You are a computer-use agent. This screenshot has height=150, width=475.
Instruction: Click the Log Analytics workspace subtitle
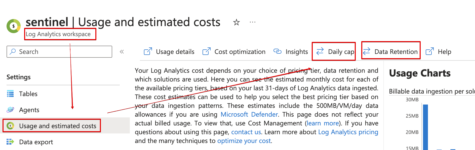[58, 34]
